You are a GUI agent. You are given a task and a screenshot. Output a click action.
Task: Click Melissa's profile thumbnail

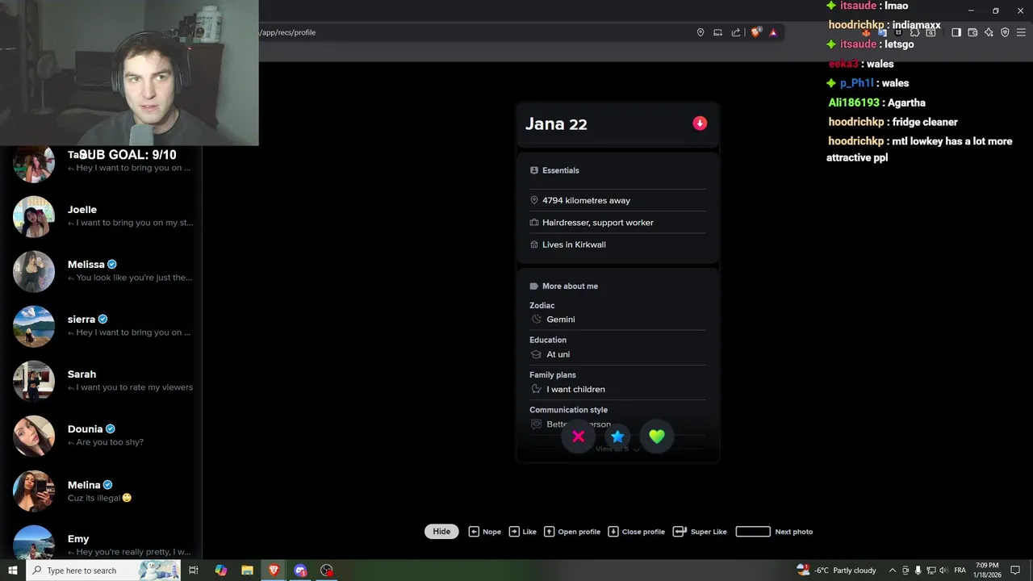34,271
